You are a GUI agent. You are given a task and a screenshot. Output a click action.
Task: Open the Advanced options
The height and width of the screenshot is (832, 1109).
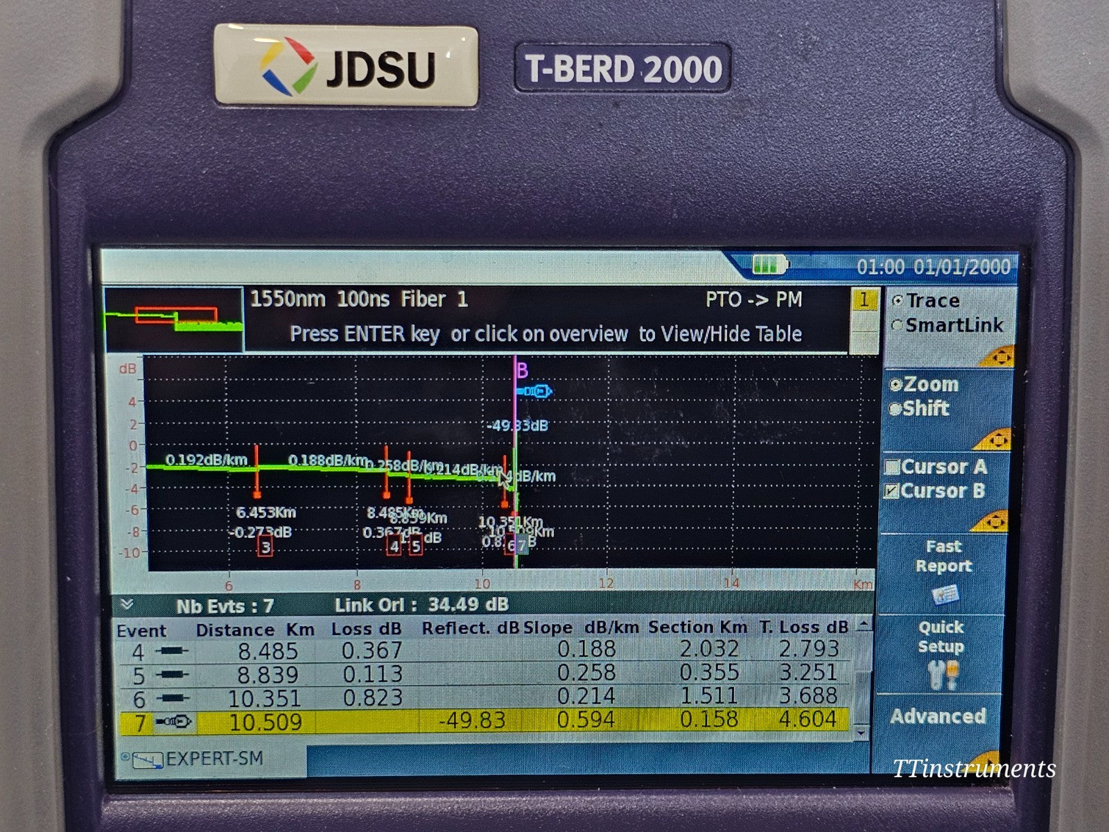(x=939, y=718)
